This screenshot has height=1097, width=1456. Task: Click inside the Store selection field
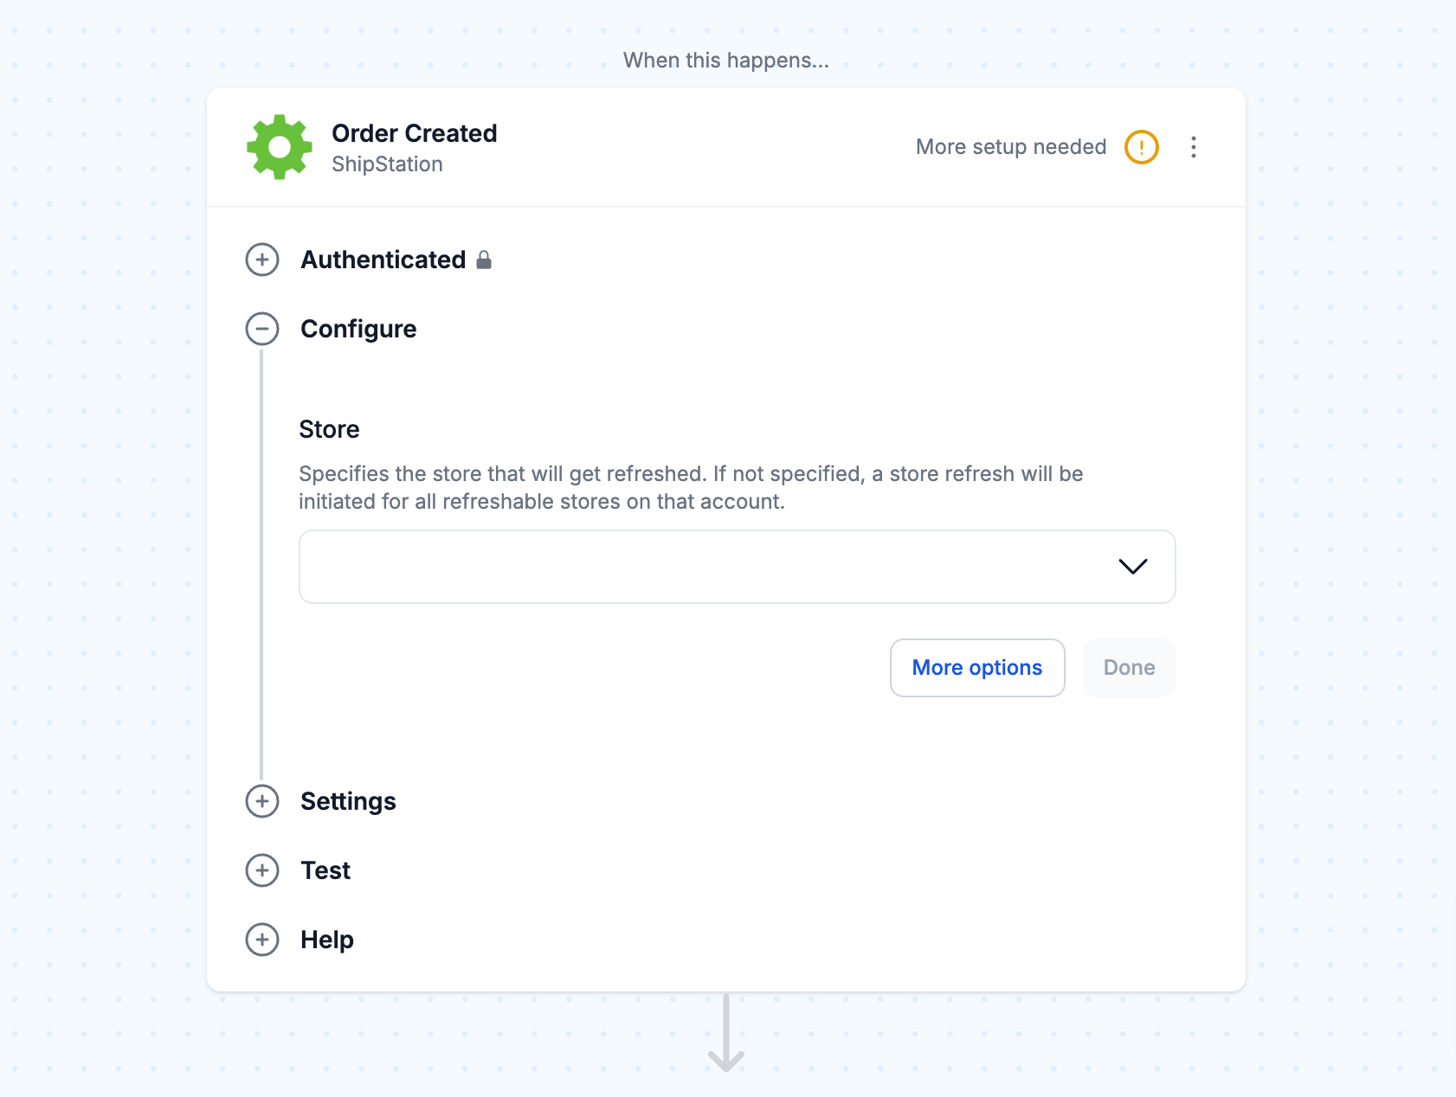(x=737, y=567)
